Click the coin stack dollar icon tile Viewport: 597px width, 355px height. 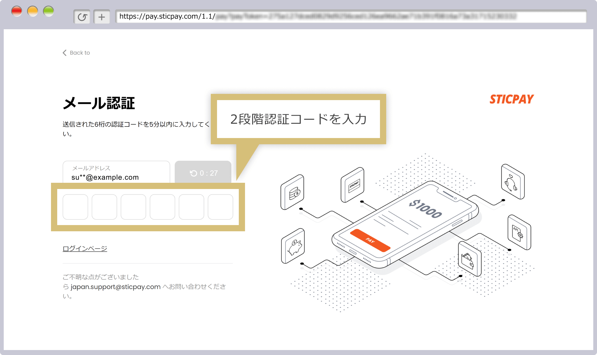point(292,192)
